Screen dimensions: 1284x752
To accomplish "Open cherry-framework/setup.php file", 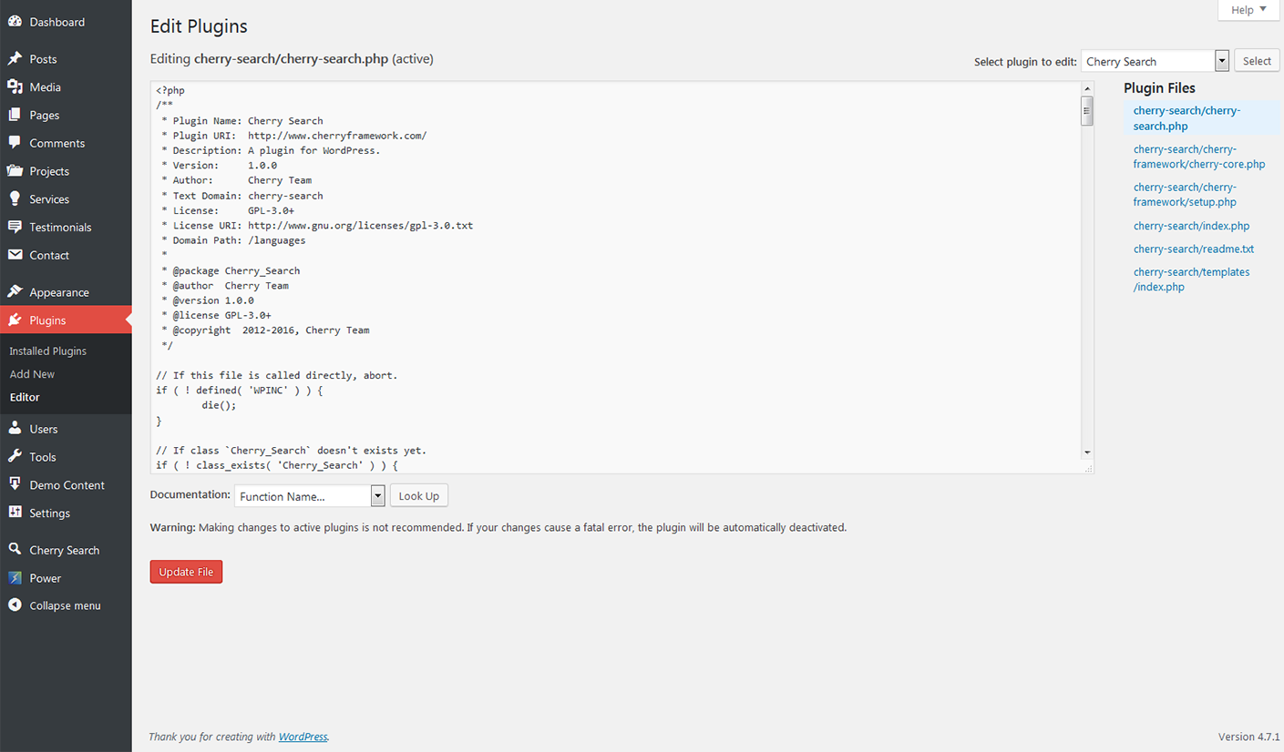I will [1185, 194].
